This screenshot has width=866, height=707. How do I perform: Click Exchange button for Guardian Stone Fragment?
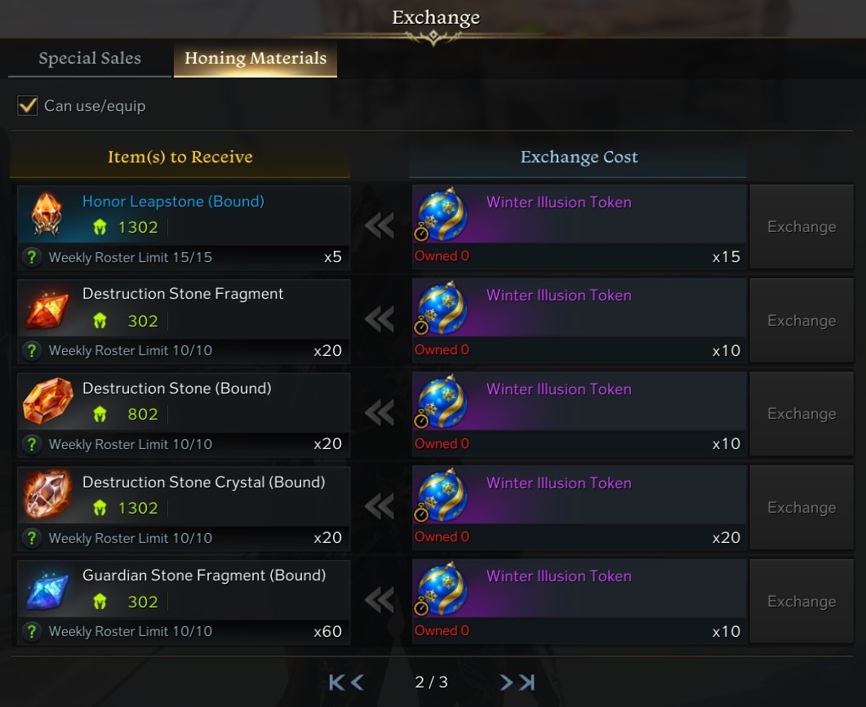[x=802, y=602]
